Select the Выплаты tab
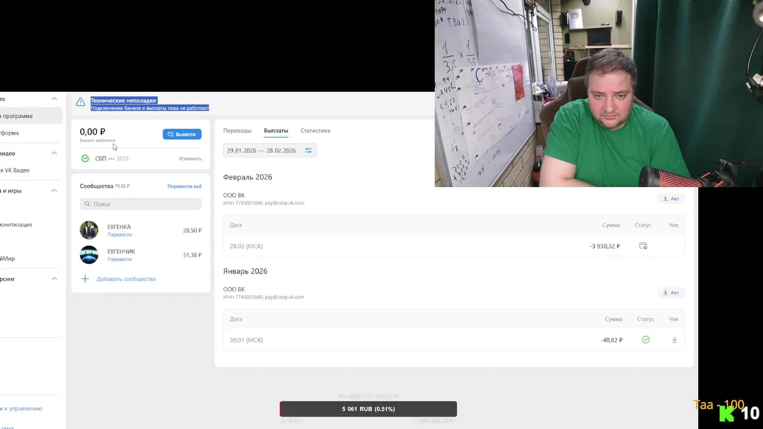This screenshot has height=429, width=763. [276, 130]
